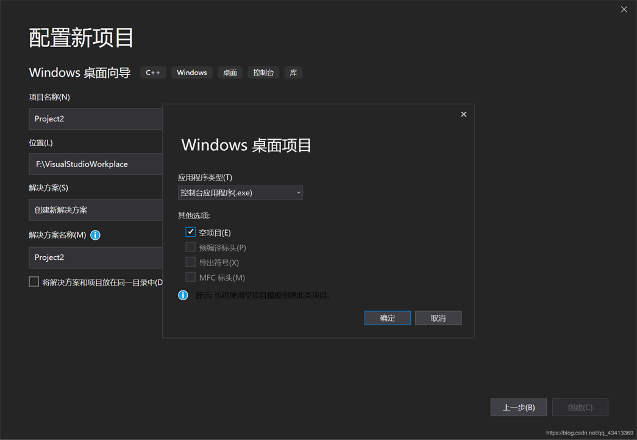Open the 应用程序类型 dropdown list
The image size is (637, 440).
pyautogui.click(x=240, y=193)
